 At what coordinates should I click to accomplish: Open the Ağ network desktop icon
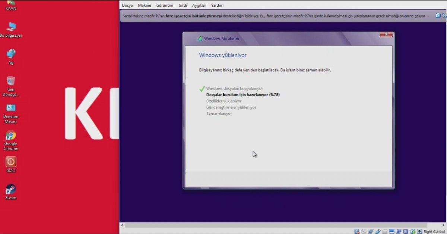(x=11, y=57)
